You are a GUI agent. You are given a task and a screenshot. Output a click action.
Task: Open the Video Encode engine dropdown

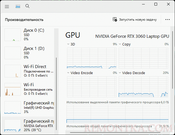(68, 73)
